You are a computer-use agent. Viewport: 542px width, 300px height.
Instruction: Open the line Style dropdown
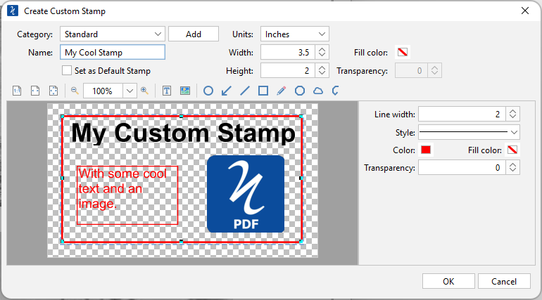tap(469, 132)
